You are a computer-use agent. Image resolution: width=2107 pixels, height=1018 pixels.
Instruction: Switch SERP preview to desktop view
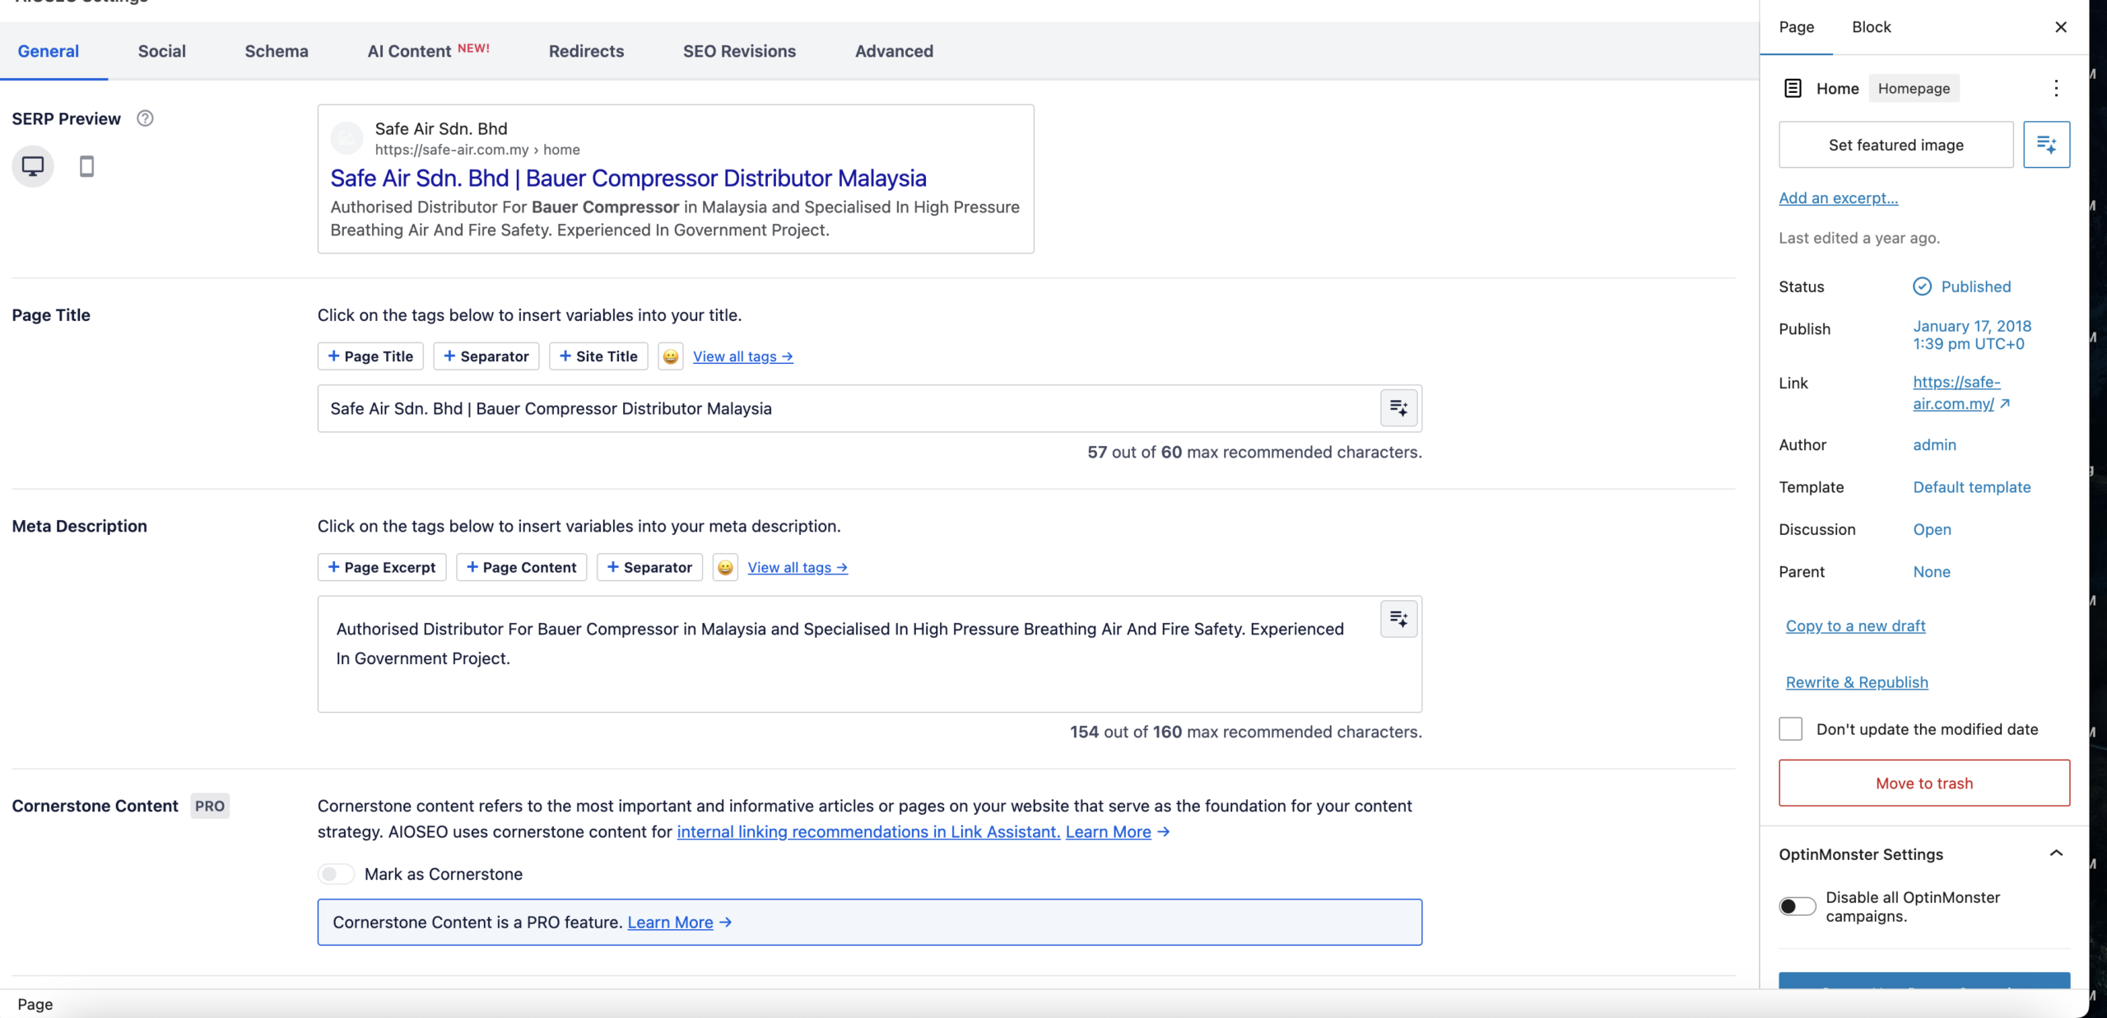(x=33, y=166)
